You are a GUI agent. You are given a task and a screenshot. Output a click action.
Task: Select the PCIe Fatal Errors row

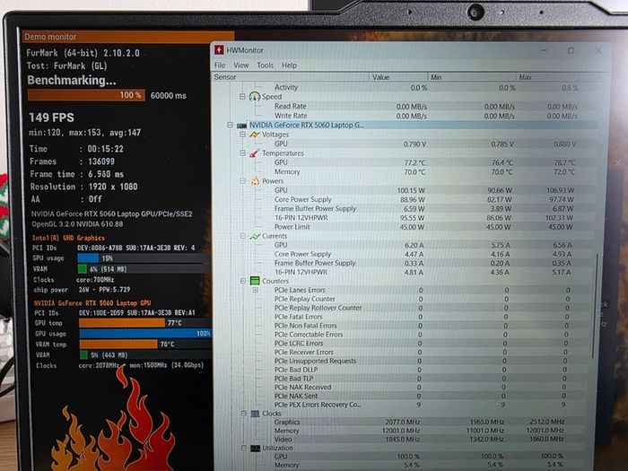pyautogui.click(x=421, y=317)
